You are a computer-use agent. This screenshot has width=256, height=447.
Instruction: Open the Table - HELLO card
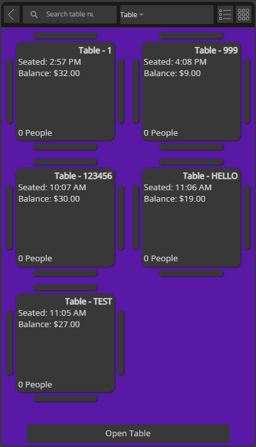click(191, 217)
